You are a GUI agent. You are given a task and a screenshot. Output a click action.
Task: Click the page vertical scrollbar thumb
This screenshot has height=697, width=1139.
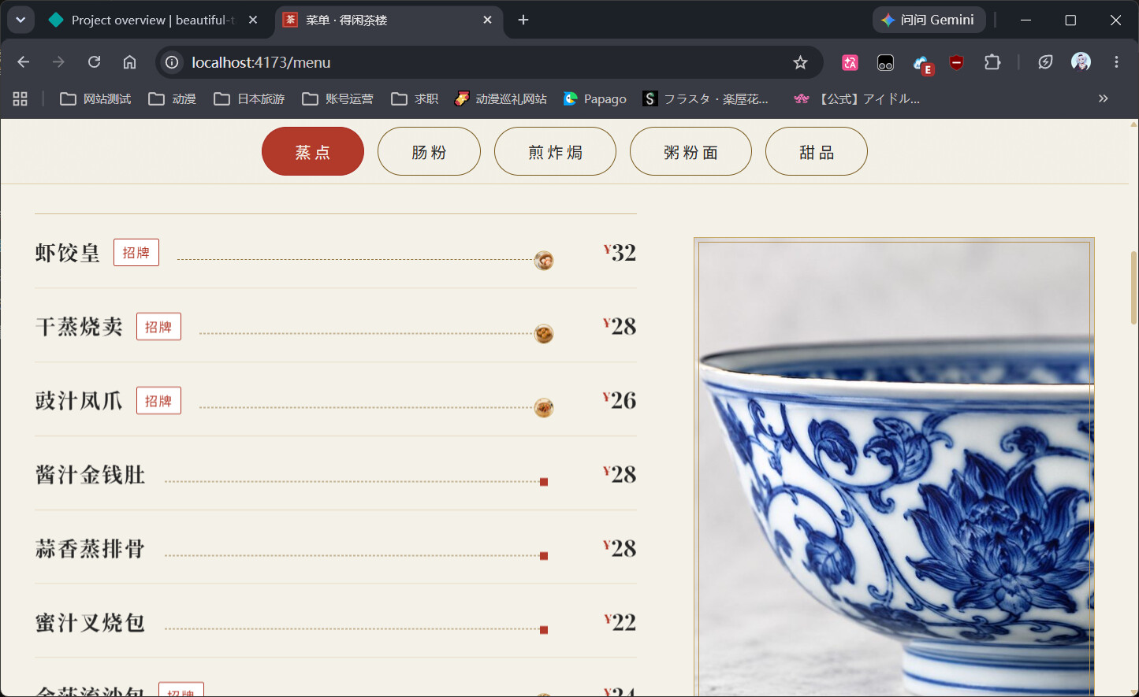point(1134,287)
